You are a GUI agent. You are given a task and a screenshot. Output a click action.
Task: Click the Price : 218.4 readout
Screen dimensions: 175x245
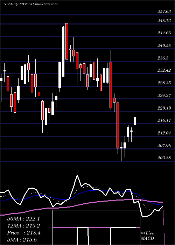(x=24, y=233)
